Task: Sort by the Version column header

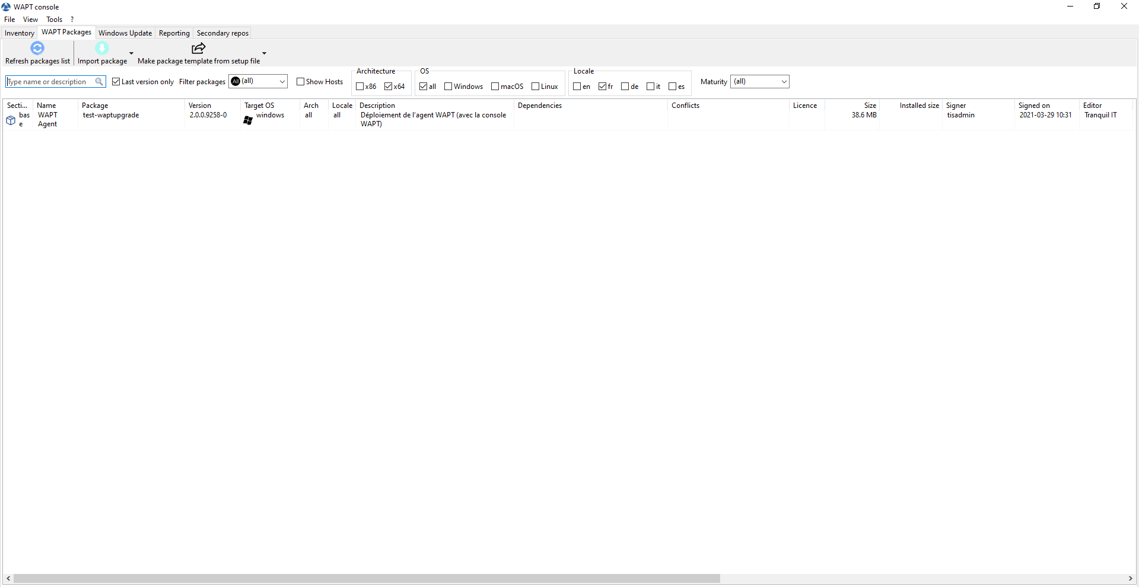Action: tap(200, 106)
